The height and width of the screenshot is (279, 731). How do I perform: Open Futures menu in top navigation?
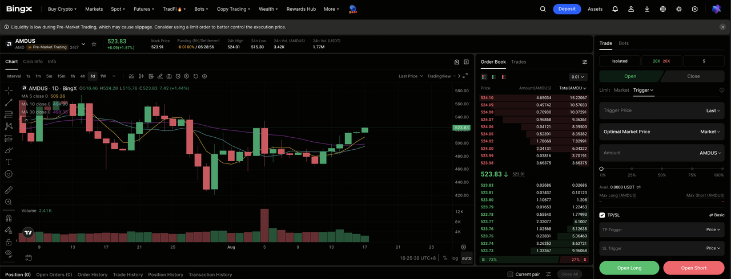click(144, 9)
